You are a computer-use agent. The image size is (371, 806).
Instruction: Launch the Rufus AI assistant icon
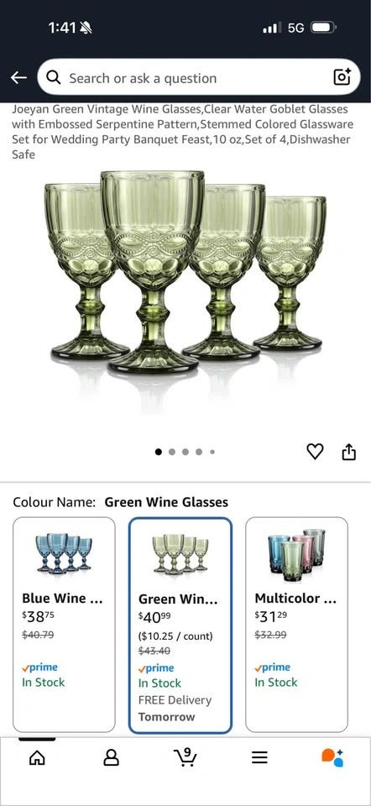(332, 757)
